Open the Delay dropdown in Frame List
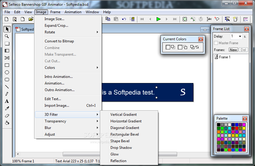The width and height of the screenshot is (255, 166). (x=240, y=36)
